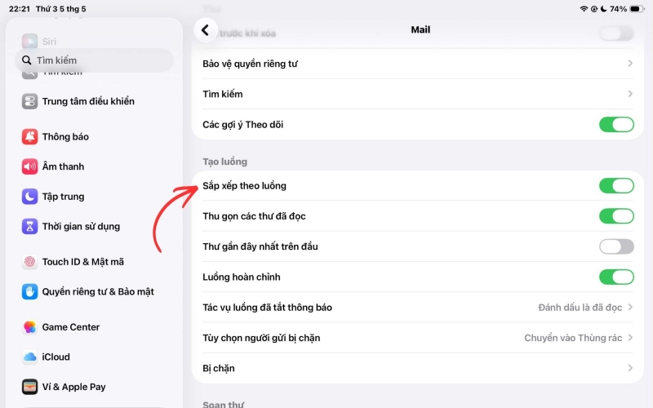Click 'Các gợi ý Theo dõi' label

[242, 125]
